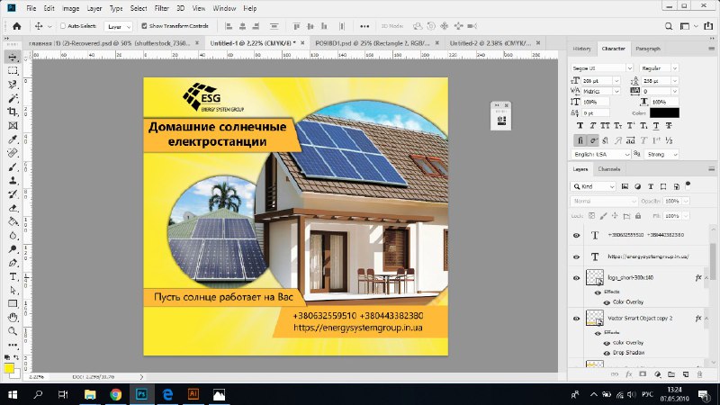The width and height of the screenshot is (720, 405).
Task: Select the Eyedropper tool
Action: coord(13,139)
